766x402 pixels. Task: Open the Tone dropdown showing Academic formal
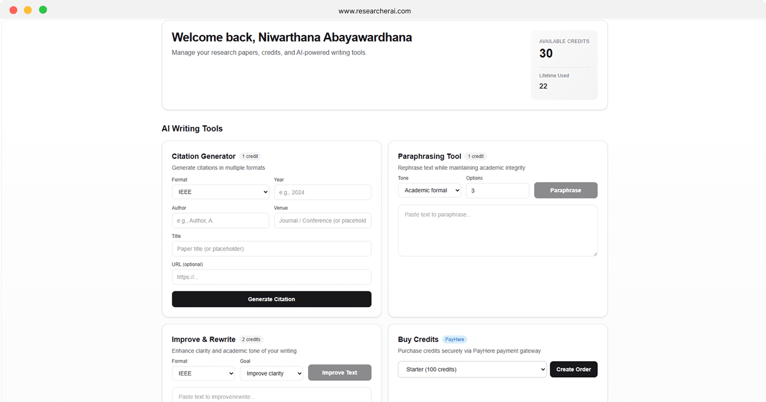(429, 190)
